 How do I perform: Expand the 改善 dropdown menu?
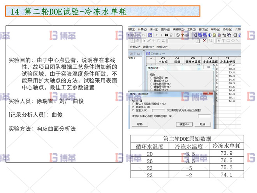(x=147, y=46)
